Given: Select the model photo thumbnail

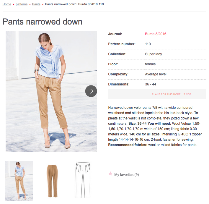Looking at the screenshot, I should pyautogui.click(x=19, y=181).
